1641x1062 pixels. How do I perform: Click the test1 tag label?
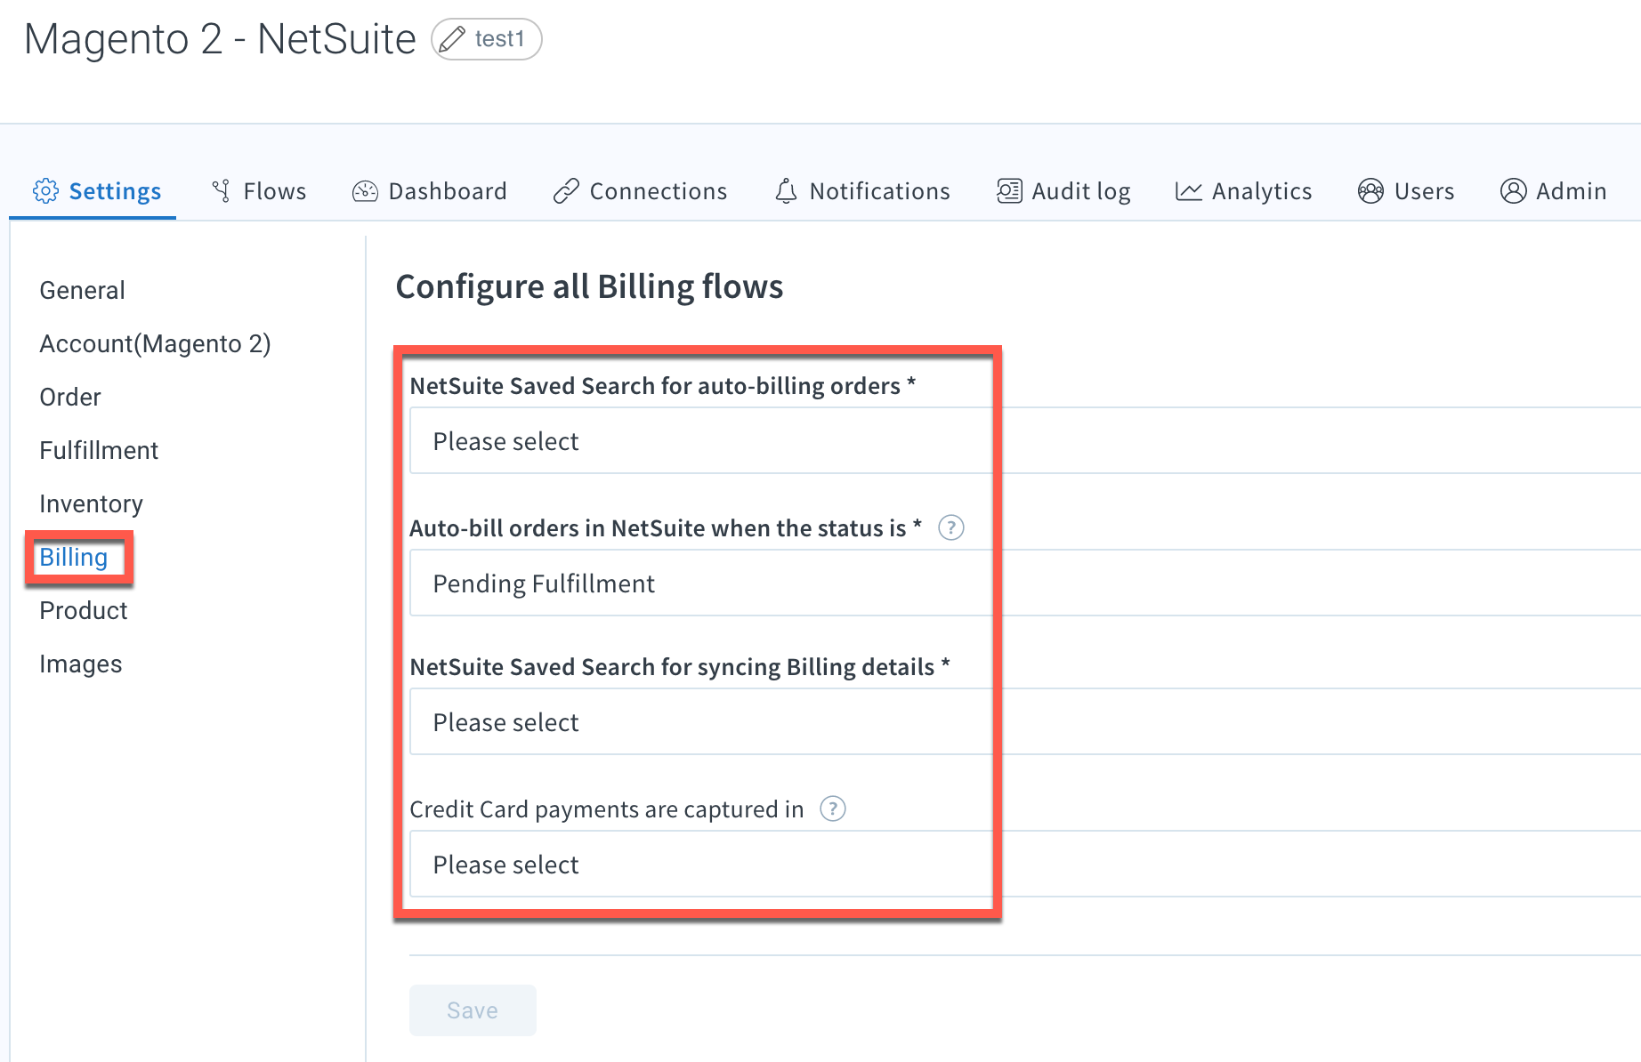click(499, 39)
